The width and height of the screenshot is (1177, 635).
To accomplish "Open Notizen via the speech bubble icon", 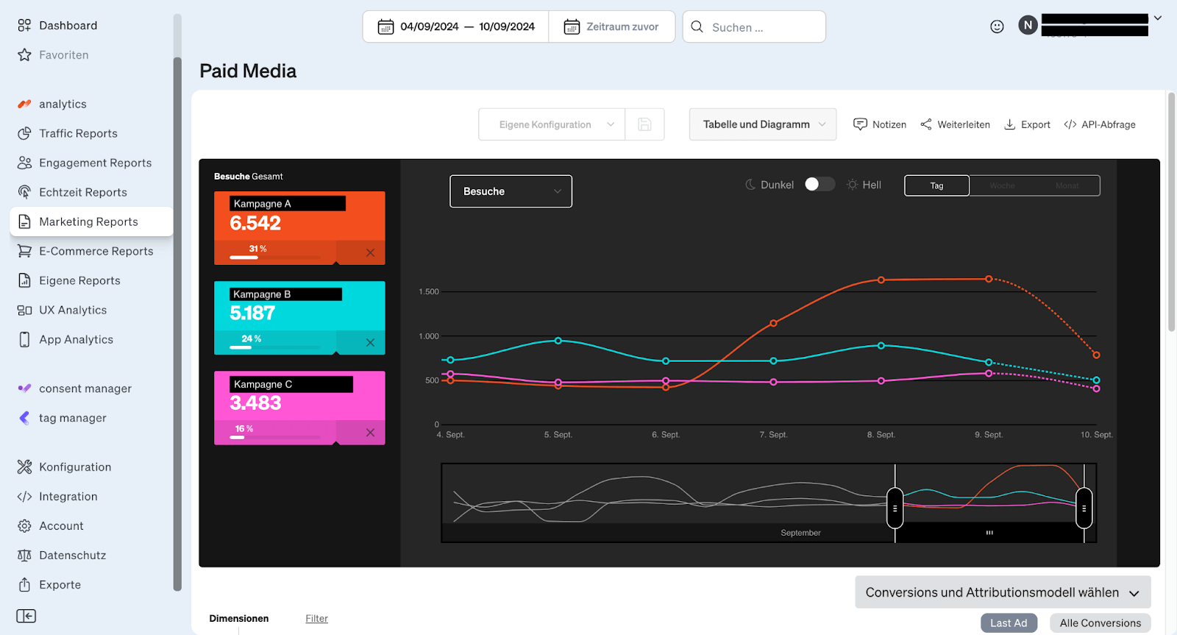I will [x=860, y=124].
